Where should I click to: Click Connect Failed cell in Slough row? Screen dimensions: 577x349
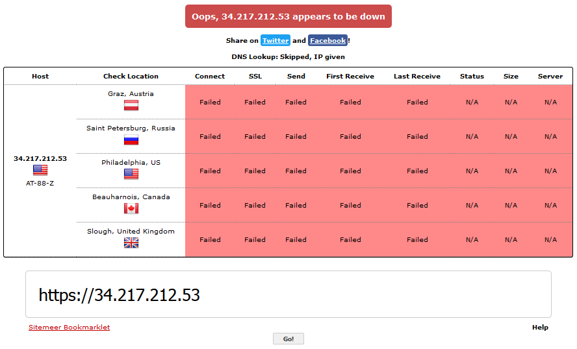(210, 239)
